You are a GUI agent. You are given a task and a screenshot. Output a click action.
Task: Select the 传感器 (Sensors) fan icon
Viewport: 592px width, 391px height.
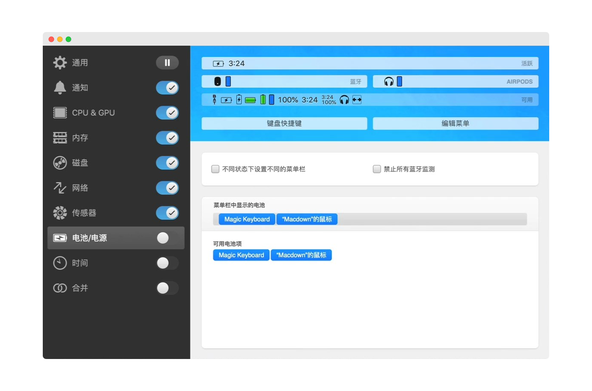(x=60, y=213)
